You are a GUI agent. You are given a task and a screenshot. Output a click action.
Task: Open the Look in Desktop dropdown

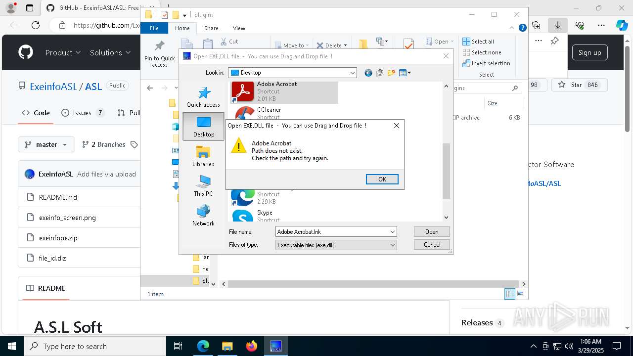[x=353, y=73]
